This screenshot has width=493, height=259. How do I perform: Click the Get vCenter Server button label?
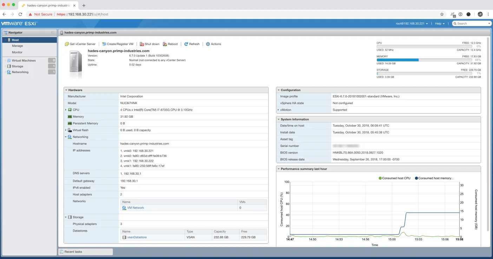(x=83, y=44)
